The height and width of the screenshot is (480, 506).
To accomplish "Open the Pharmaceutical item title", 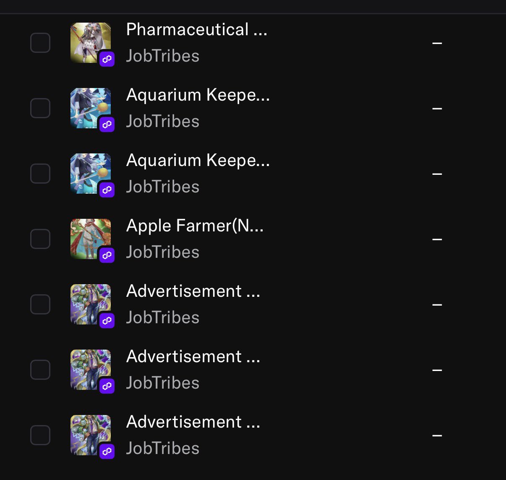I will point(196,30).
